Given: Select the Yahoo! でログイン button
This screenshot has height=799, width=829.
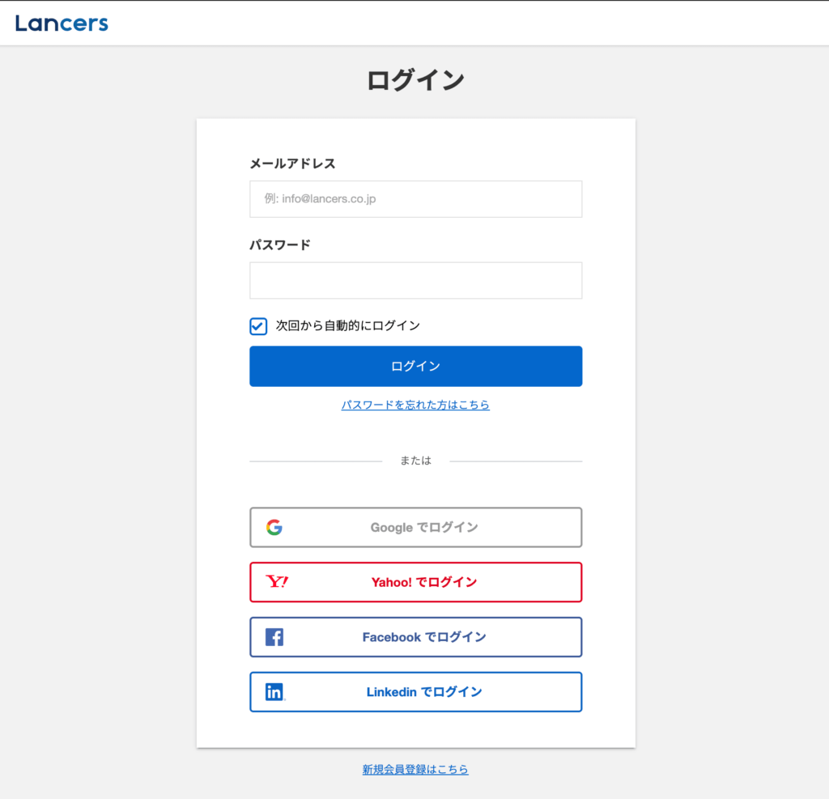Looking at the screenshot, I should point(415,582).
